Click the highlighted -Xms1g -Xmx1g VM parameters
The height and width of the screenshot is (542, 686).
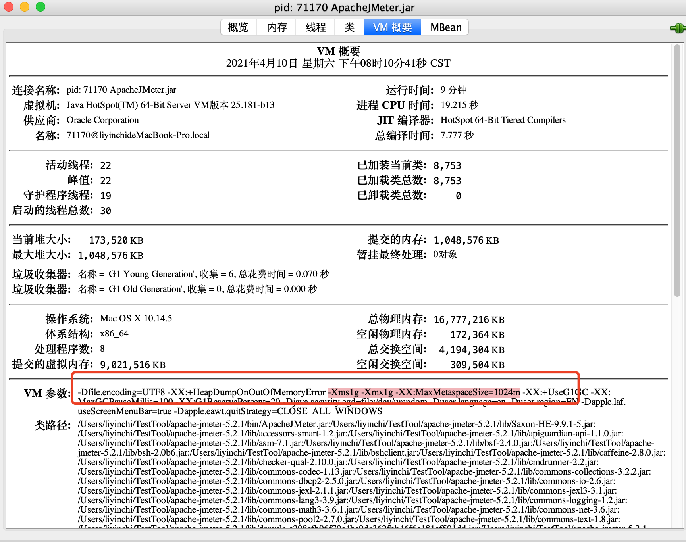(x=424, y=392)
